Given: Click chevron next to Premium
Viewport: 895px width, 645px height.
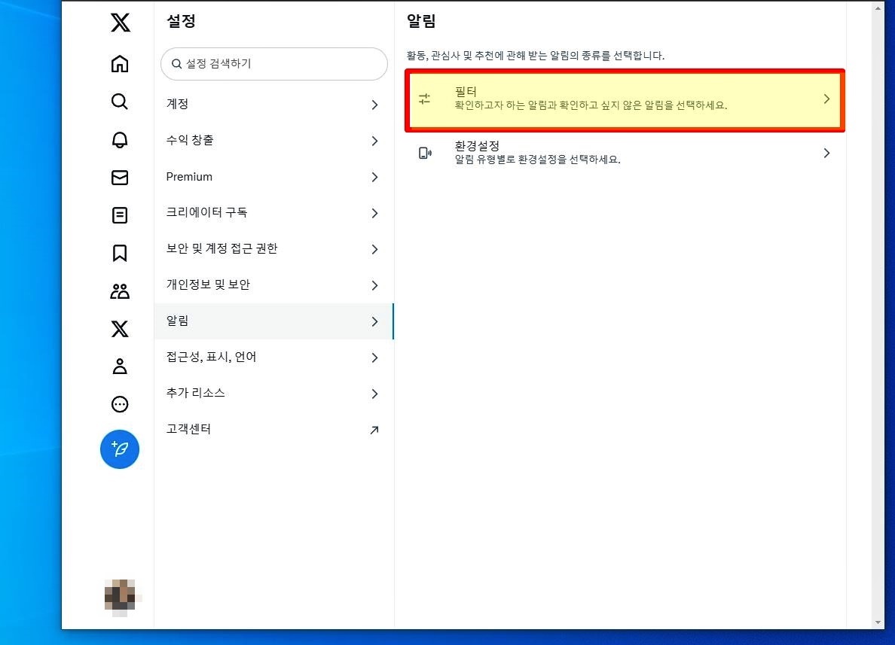Looking at the screenshot, I should (x=374, y=178).
